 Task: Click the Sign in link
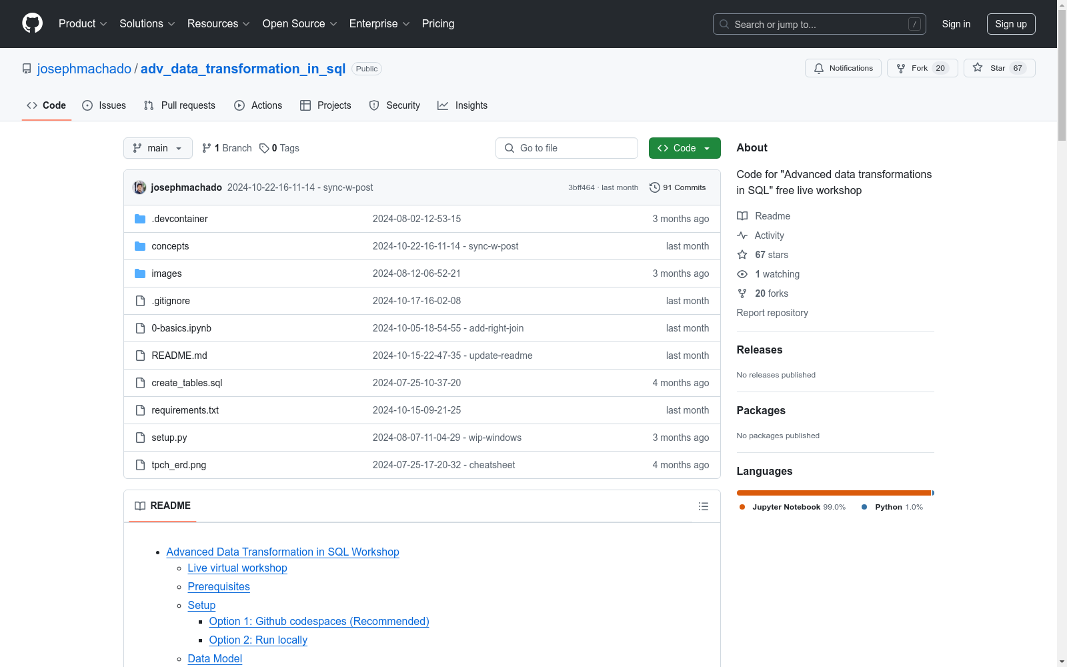click(x=956, y=24)
